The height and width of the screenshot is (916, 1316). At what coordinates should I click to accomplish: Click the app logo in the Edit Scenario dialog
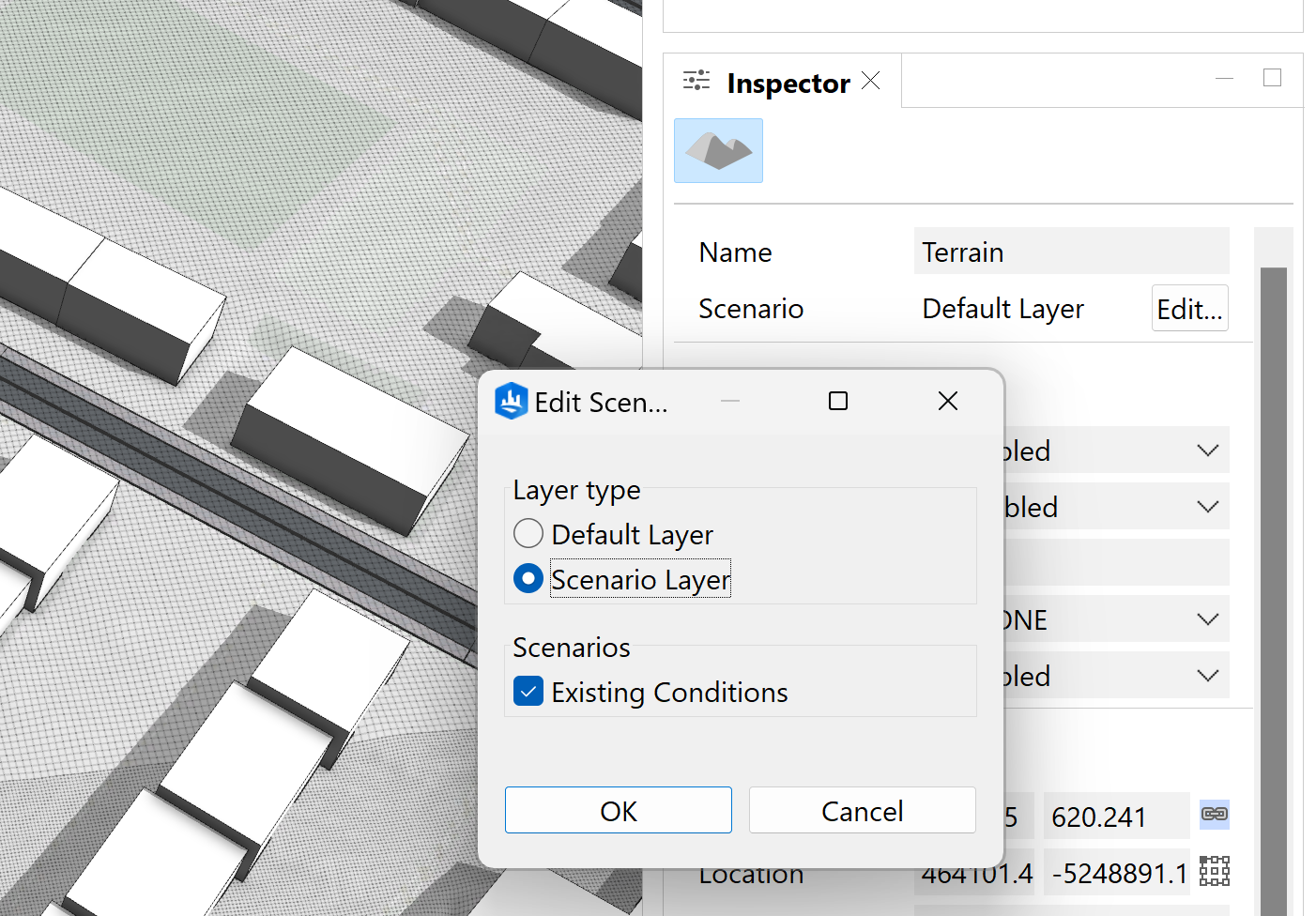[510, 401]
